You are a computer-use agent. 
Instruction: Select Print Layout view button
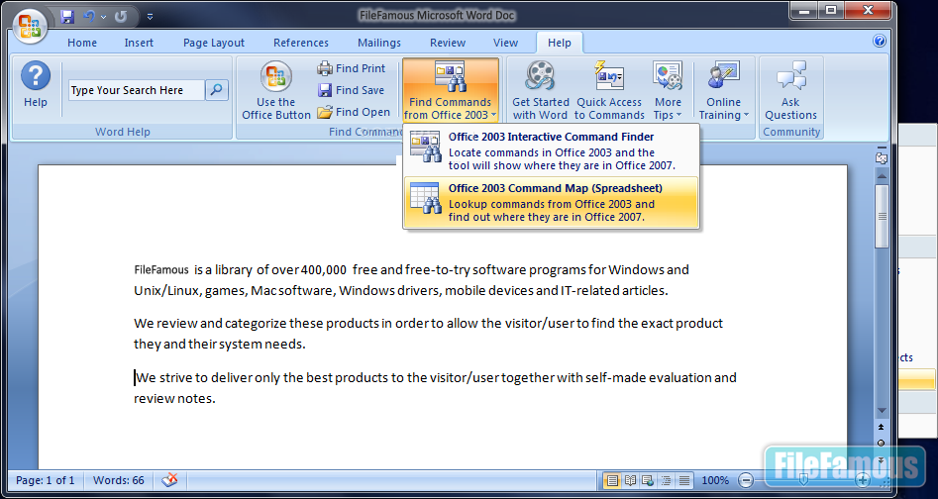coord(611,480)
